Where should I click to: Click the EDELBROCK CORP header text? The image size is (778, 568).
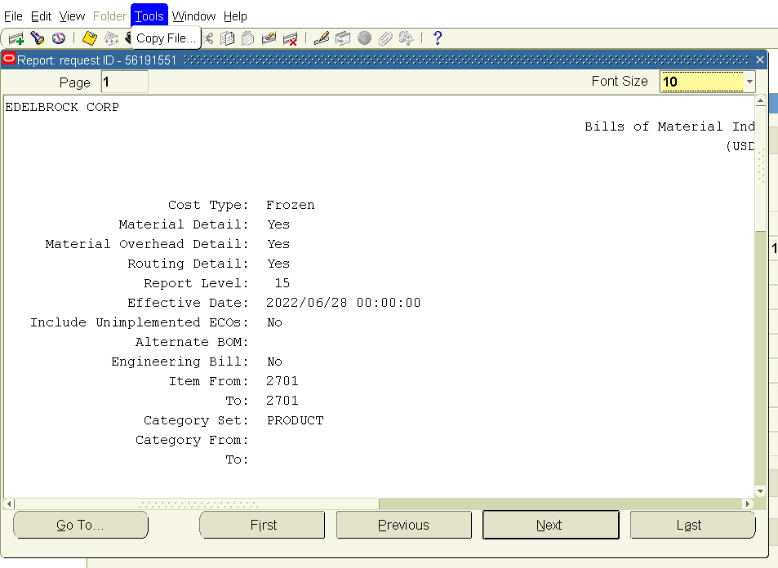(62, 107)
